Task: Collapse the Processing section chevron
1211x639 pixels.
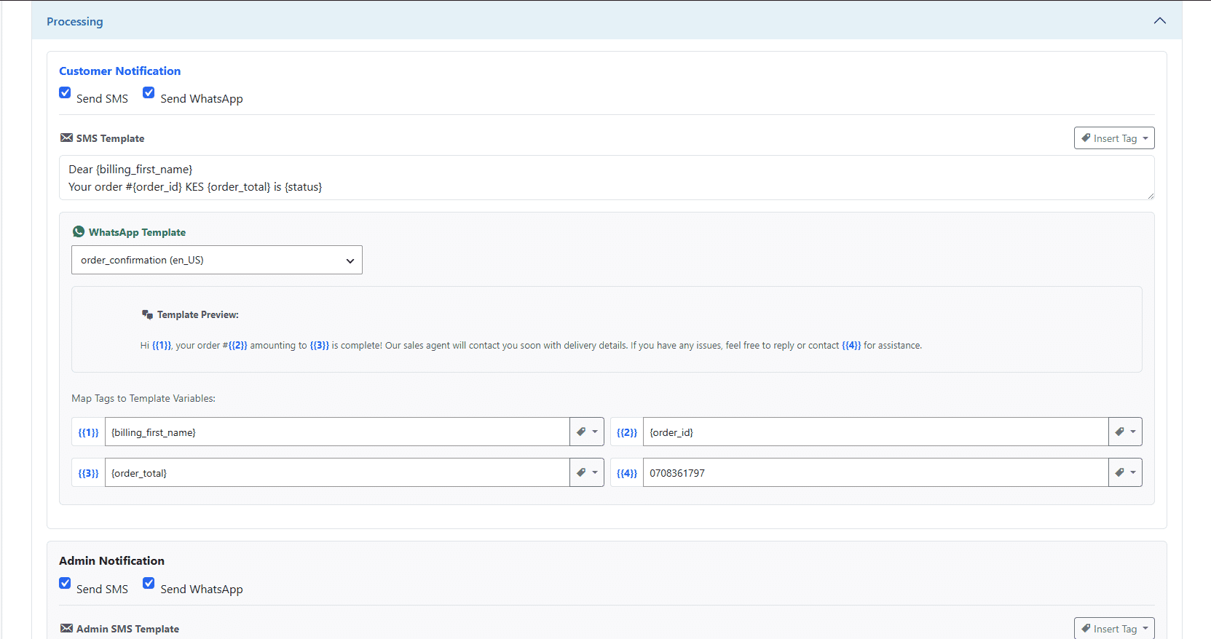Action: point(1160,21)
